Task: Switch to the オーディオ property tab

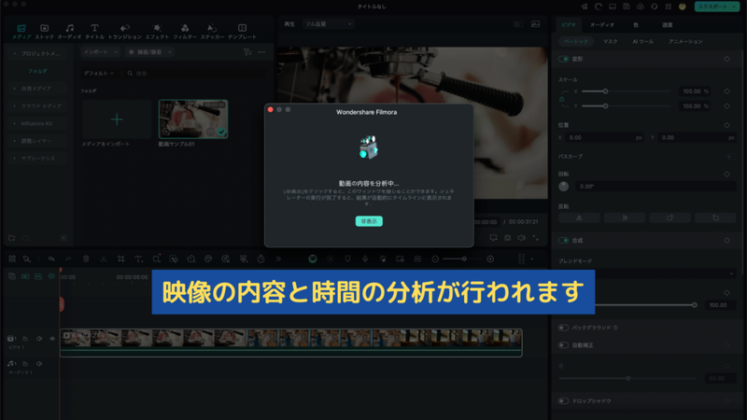Action: [x=602, y=25]
